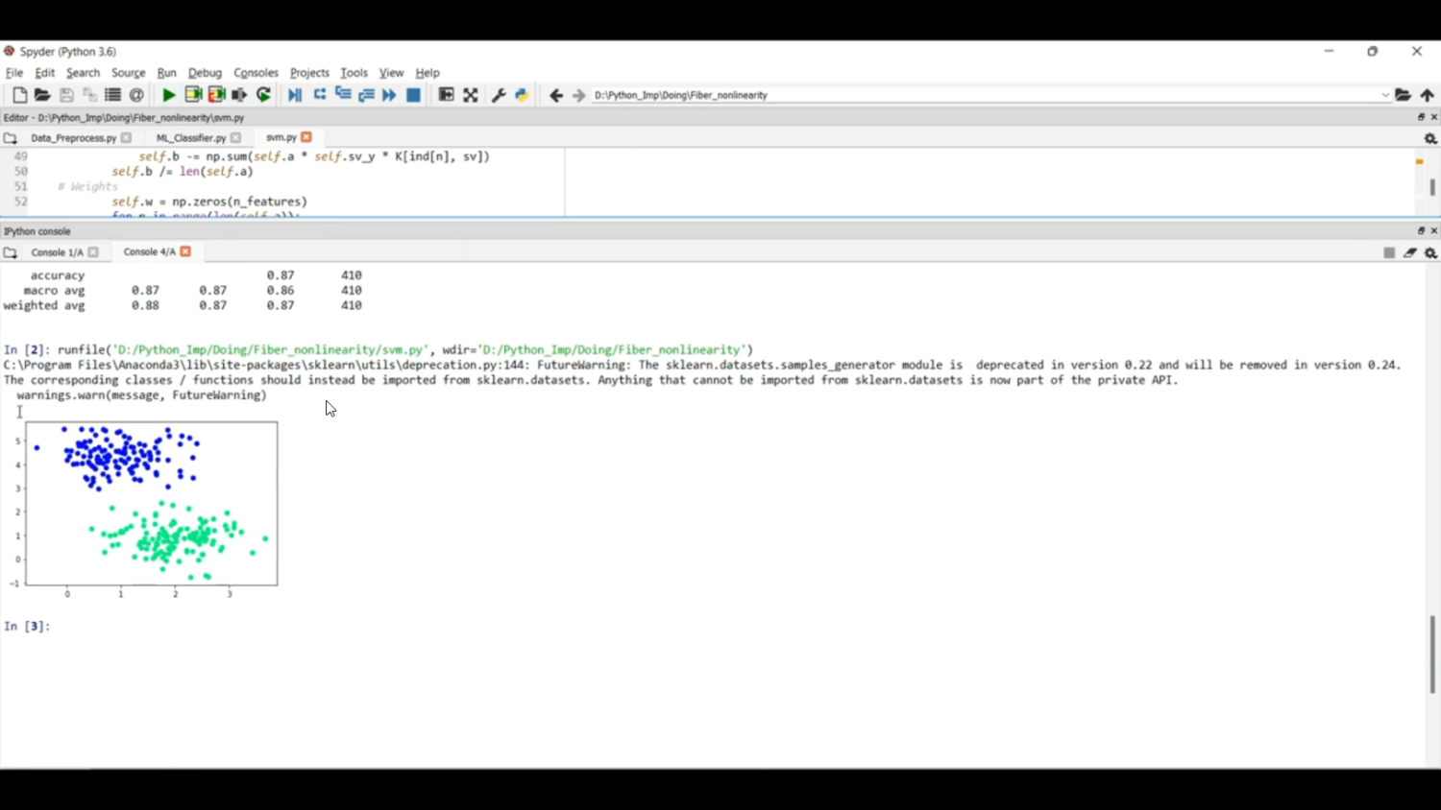Undock the IPython console pane
The width and height of the screenshot is (1441, 810).
1421,231
